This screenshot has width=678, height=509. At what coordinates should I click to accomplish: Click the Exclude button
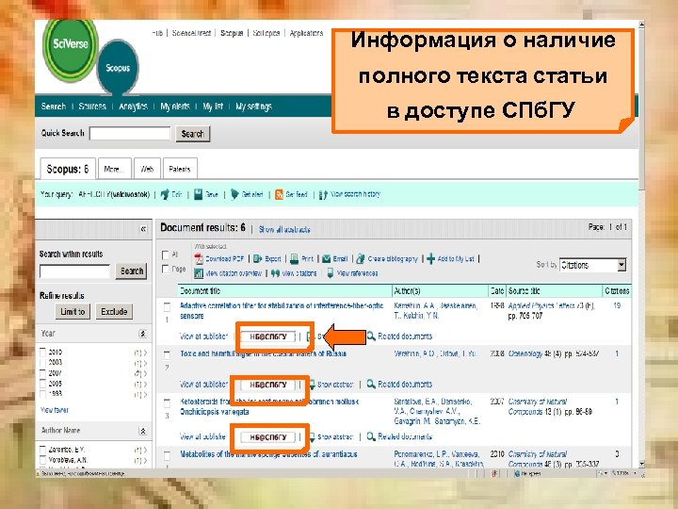point(114,312)
